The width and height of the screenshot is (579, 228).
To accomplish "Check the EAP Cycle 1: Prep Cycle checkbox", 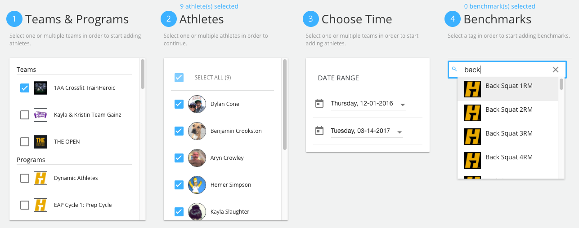I will pyautogui.click(x=25, y=205).
